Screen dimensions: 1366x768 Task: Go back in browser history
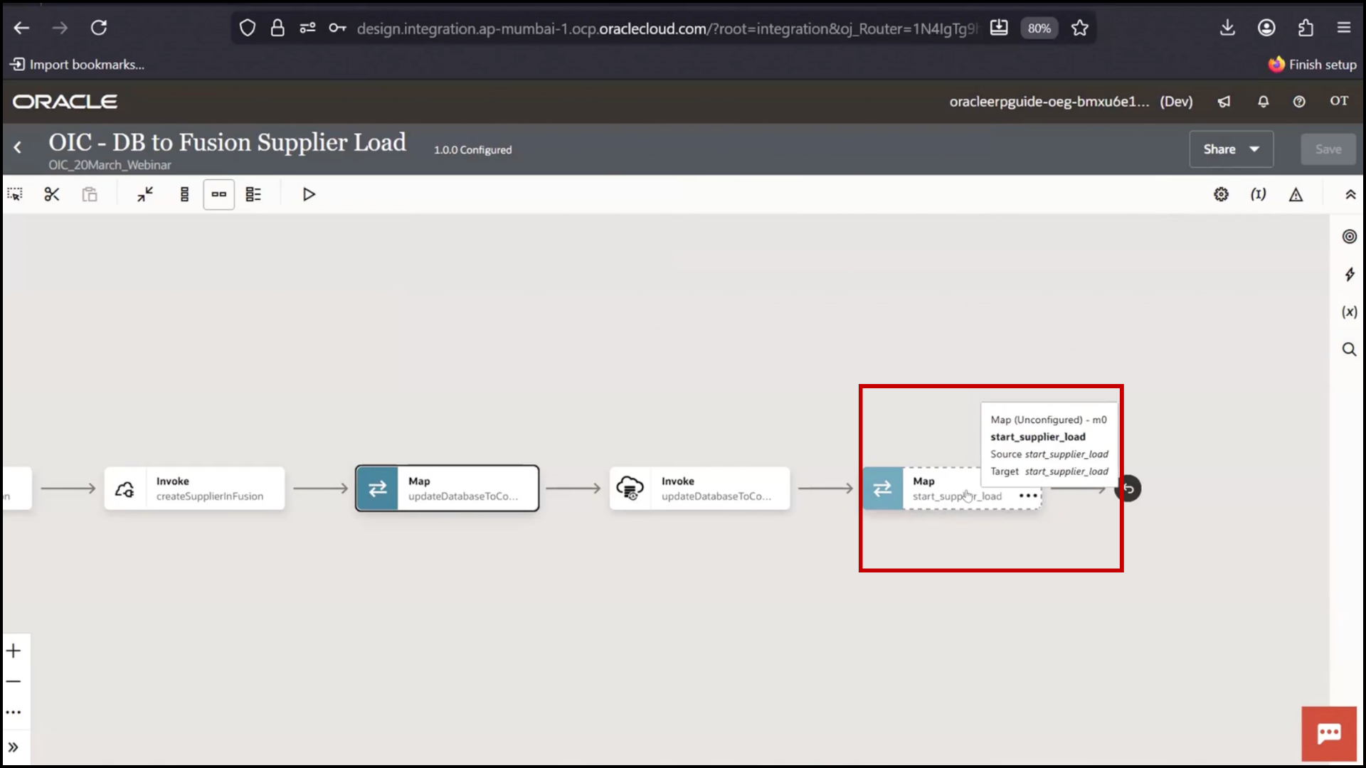(x=21, y=28)
